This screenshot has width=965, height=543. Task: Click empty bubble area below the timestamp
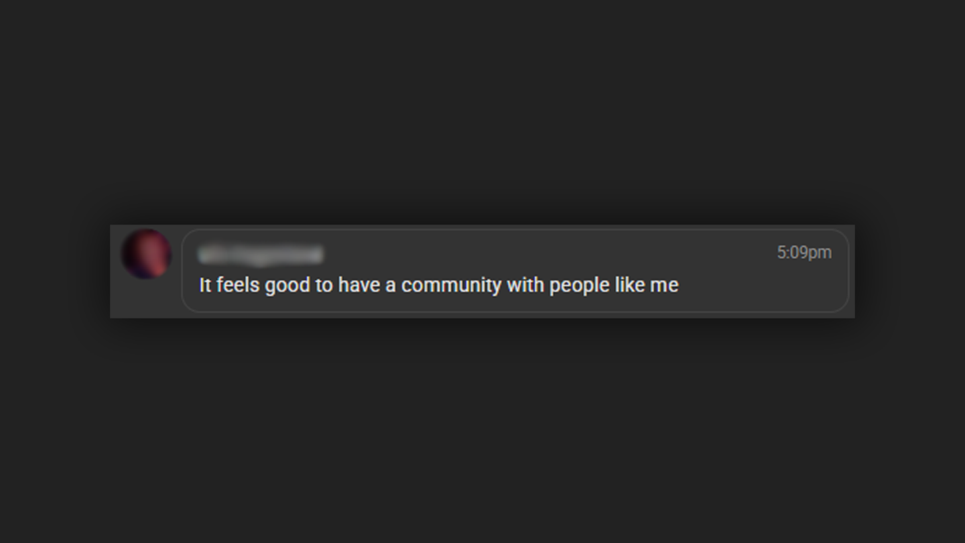coord(804,287)
